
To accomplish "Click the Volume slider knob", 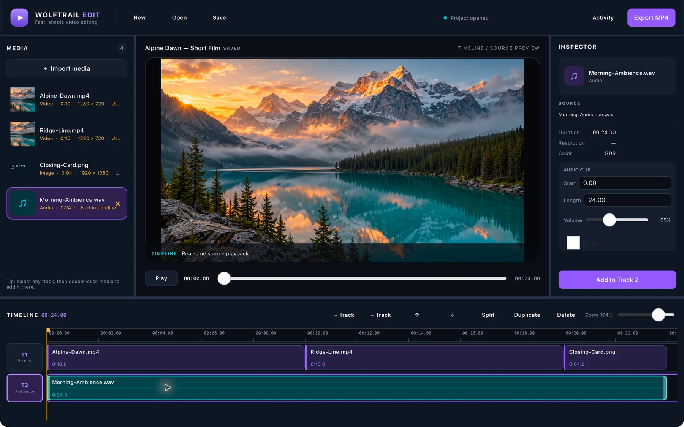I will click(610, 220).
